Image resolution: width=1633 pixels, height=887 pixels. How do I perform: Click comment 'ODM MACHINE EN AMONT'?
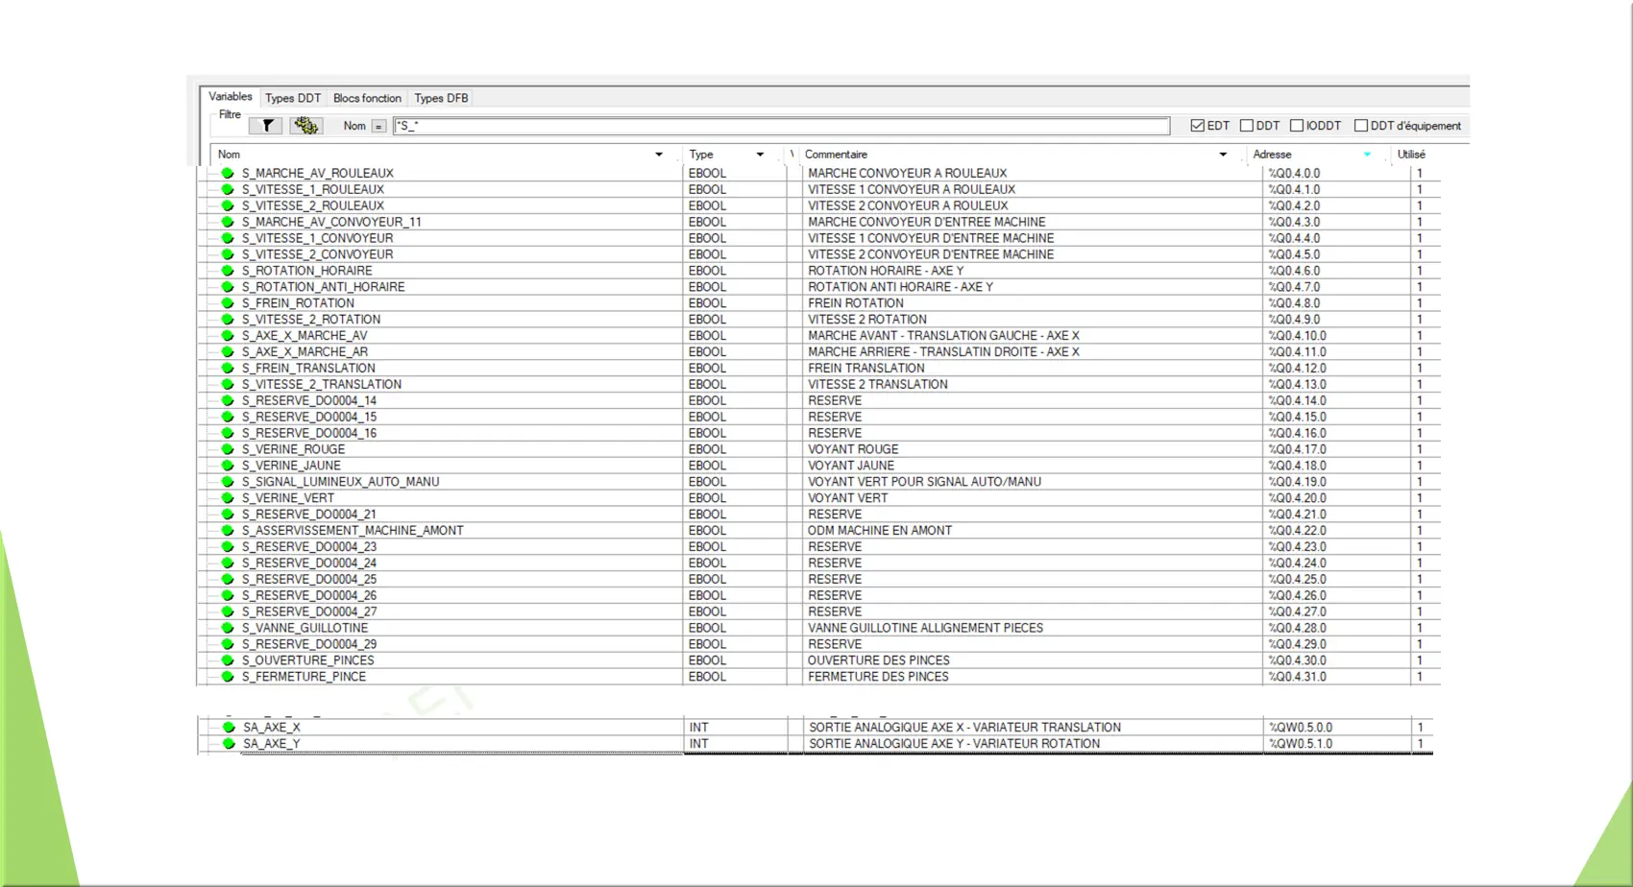[x=880, y=531]
